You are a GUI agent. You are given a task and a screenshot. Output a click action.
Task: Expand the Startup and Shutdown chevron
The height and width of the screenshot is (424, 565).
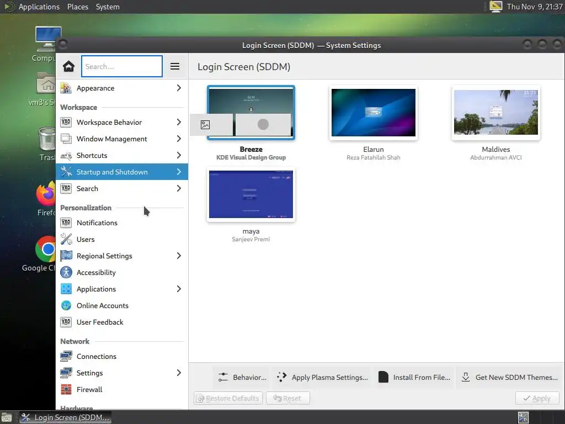[x=179, y=172]
